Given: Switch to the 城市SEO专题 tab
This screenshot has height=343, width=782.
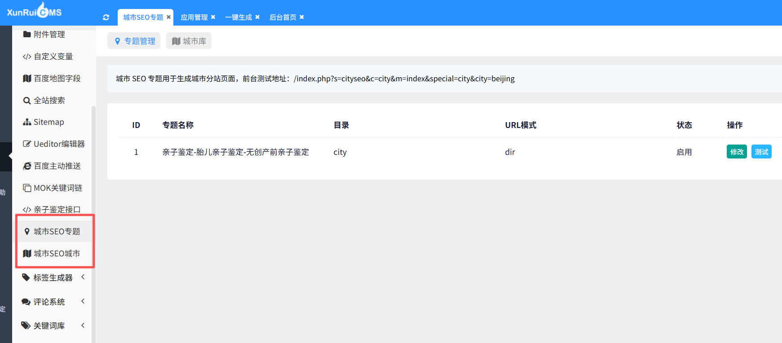Looking at the screenshot, I should 143,17.
